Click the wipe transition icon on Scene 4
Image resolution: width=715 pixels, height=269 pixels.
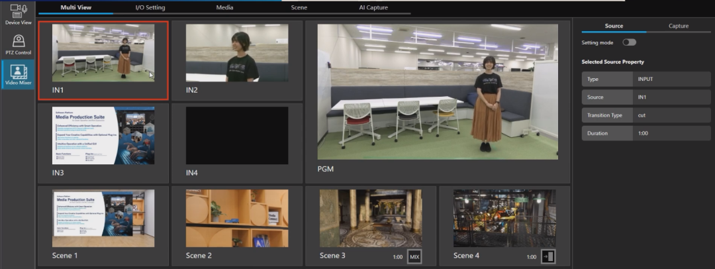tap(548, 257)
